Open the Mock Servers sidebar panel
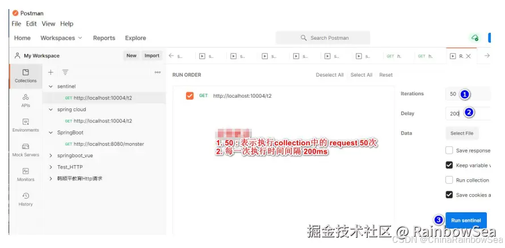Screen dimensions: 505x248 click(x=26, y=150)
